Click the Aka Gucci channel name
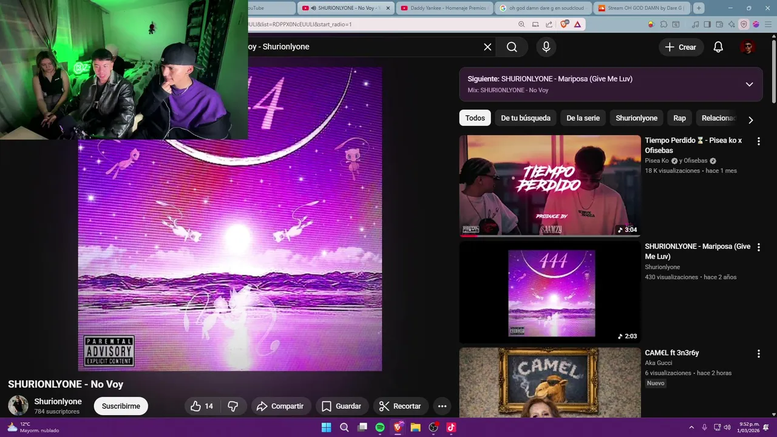Viewport: 777px width, 437px height. tap(658, 363)
